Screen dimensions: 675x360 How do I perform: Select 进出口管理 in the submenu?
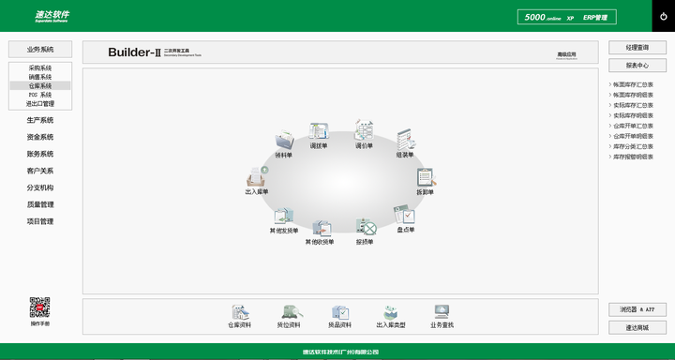tap(40, 104)
